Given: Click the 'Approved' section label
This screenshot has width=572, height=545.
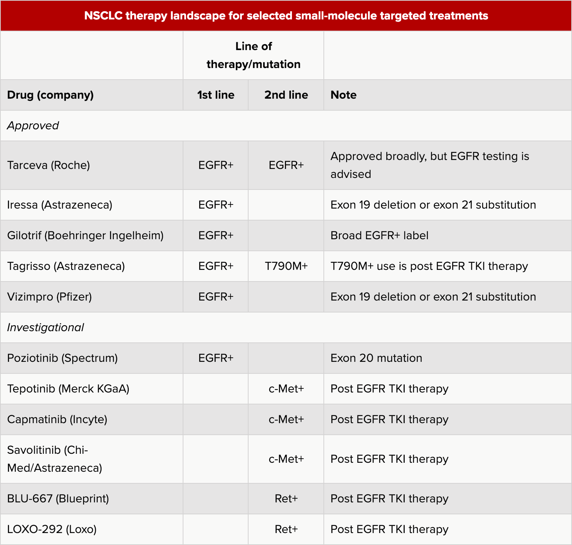Looking at the screenshot, I should coord(33,126).
